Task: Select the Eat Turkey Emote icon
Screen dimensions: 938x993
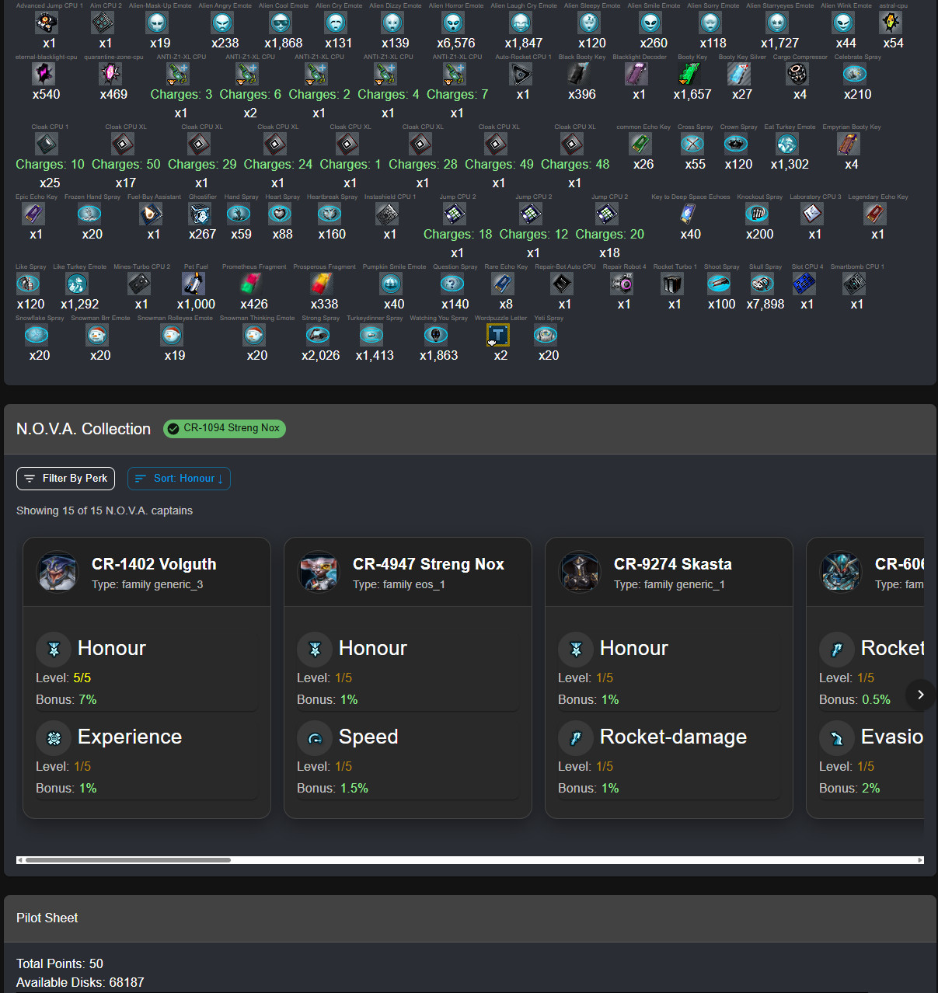Action: tap(787, 145)
